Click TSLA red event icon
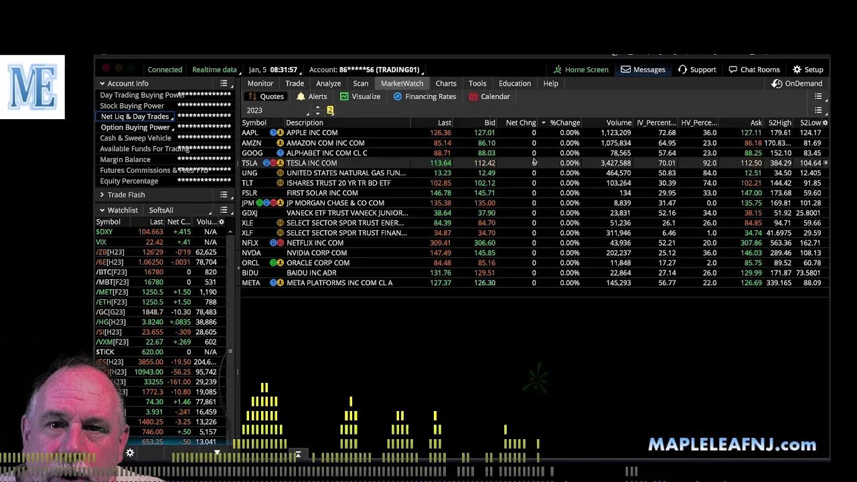This screenshot has height=482, width=857. pos(273,163)
